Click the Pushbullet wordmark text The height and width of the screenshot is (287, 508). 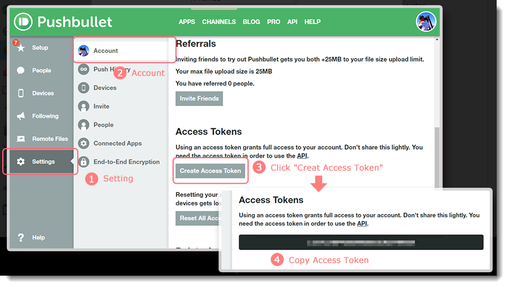[x=74, y=22]
